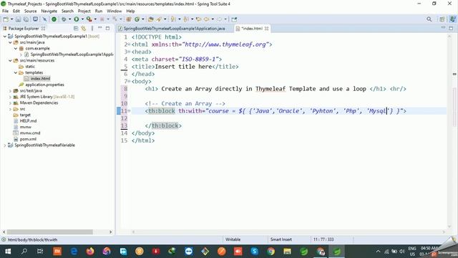Viewport: 458px width, 258px height.
Task: Click the green Run play icon
Action: (x=77, y=19)
